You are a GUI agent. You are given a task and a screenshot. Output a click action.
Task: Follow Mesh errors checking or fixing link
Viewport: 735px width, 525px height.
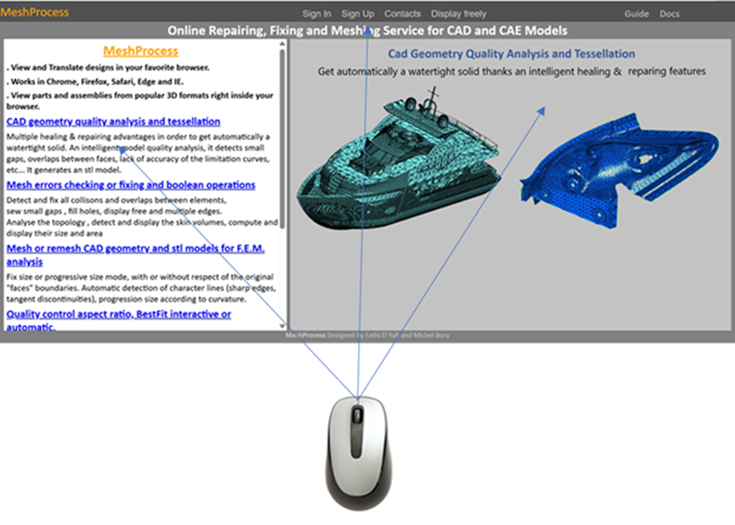coord(131,184)
